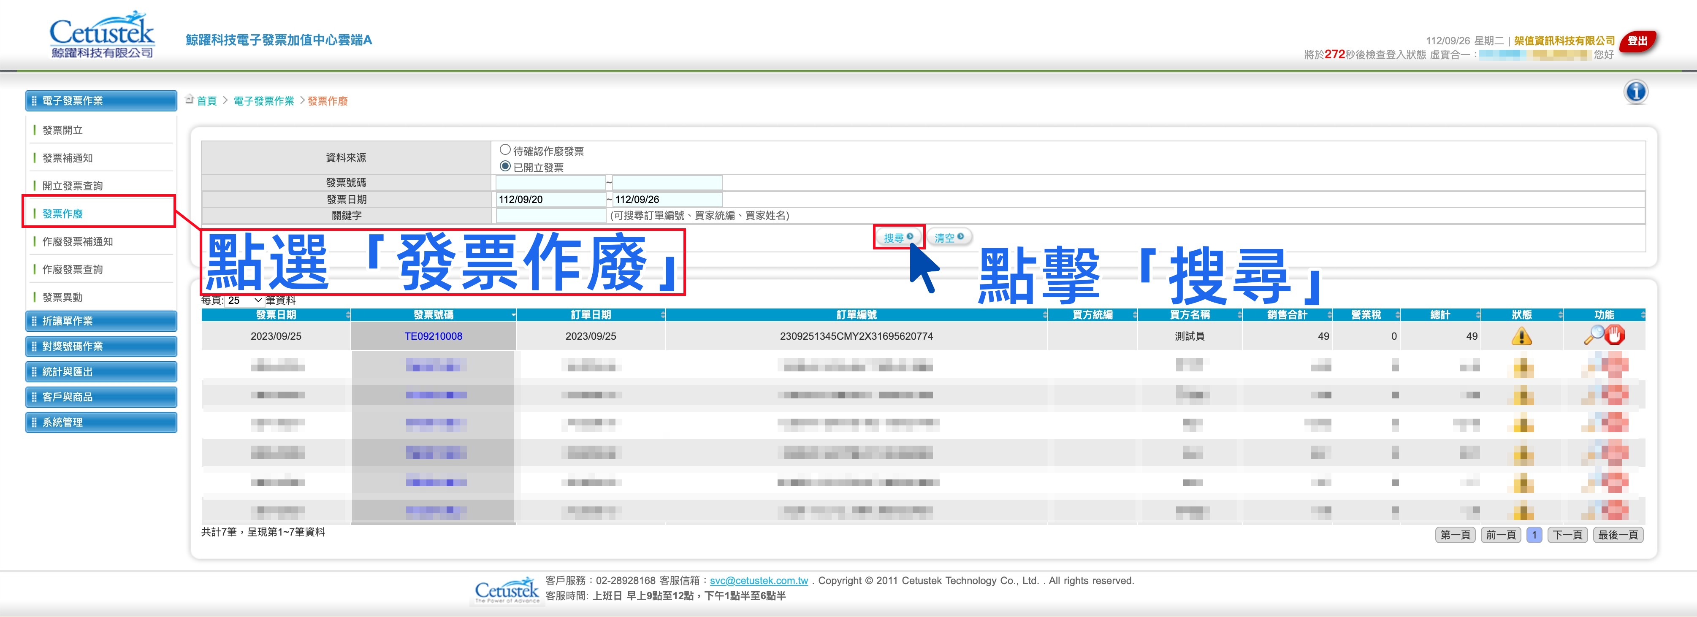
Task: Expand the 客戶與商品 sidebar menu
Action: tap(101, 397)
